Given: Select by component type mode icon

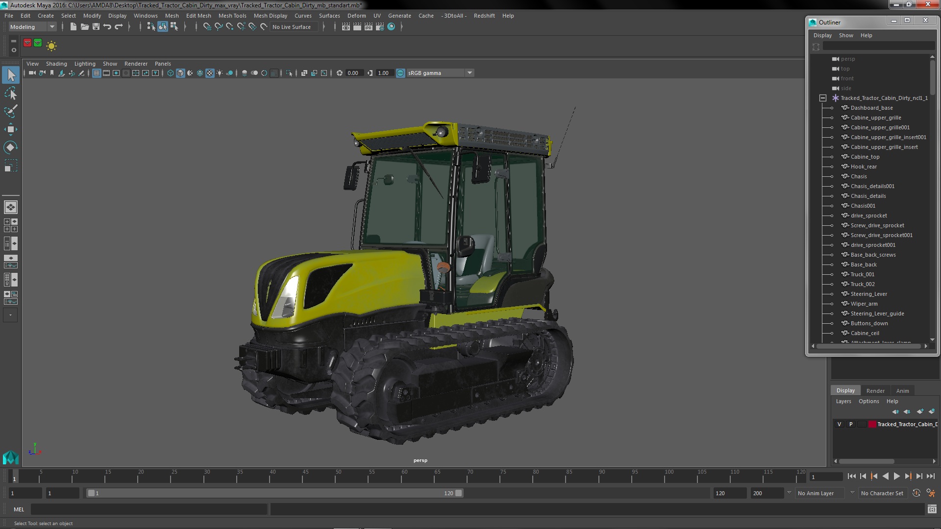Looking at the screenshot, I should (x=174, y=26).
